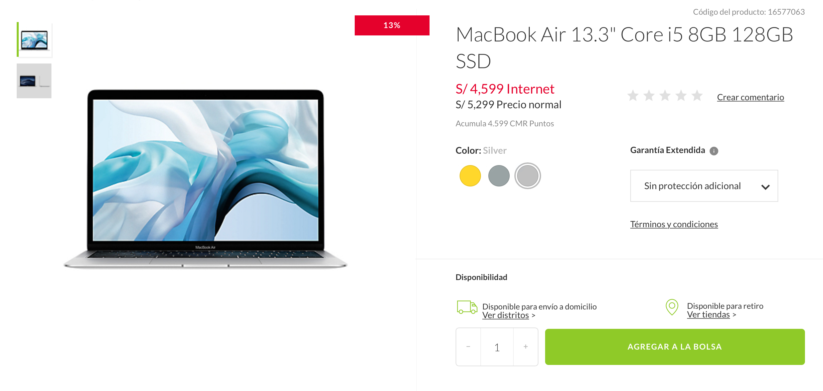Click the Garantía Extendida info icon
This screenshot has width=823, height=391.
click(714, 151)
